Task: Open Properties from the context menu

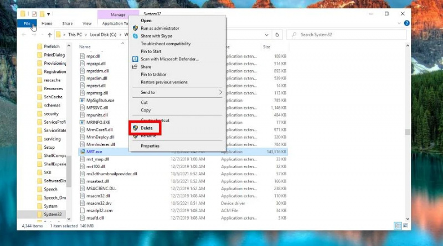Action: tap(150, 146)
